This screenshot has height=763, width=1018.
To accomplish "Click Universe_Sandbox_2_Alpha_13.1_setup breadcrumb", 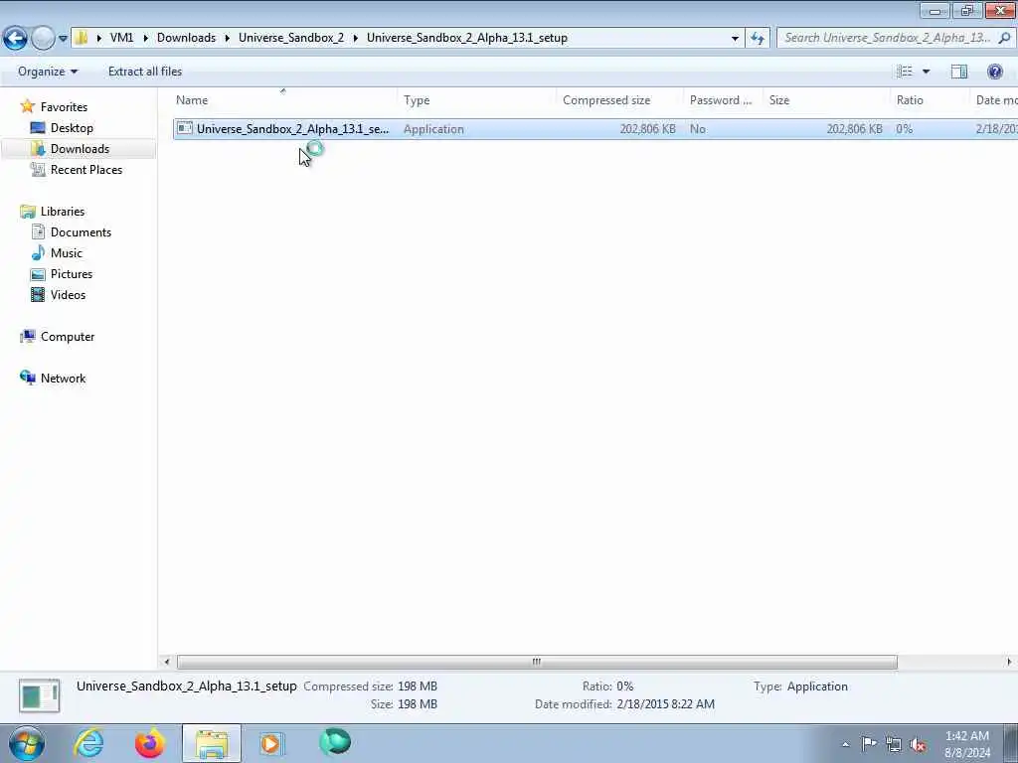I will pos(467,38).
